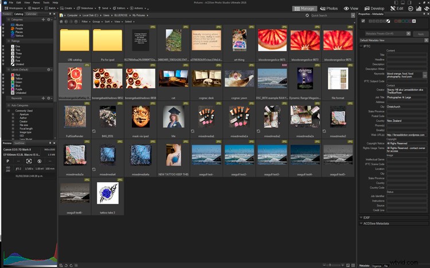Screen dimensions: 430x268
Task: Expand the ACDSee Metadata section
Action: (361, 223)
